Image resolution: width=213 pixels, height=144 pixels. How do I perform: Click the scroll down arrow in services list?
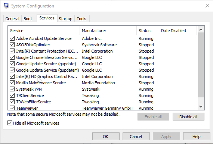tap(201, 107)
